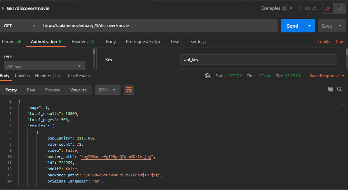This screenshot has width=348, height=190.
Task: Switch to the Params tab
Action: pos(11,42)
